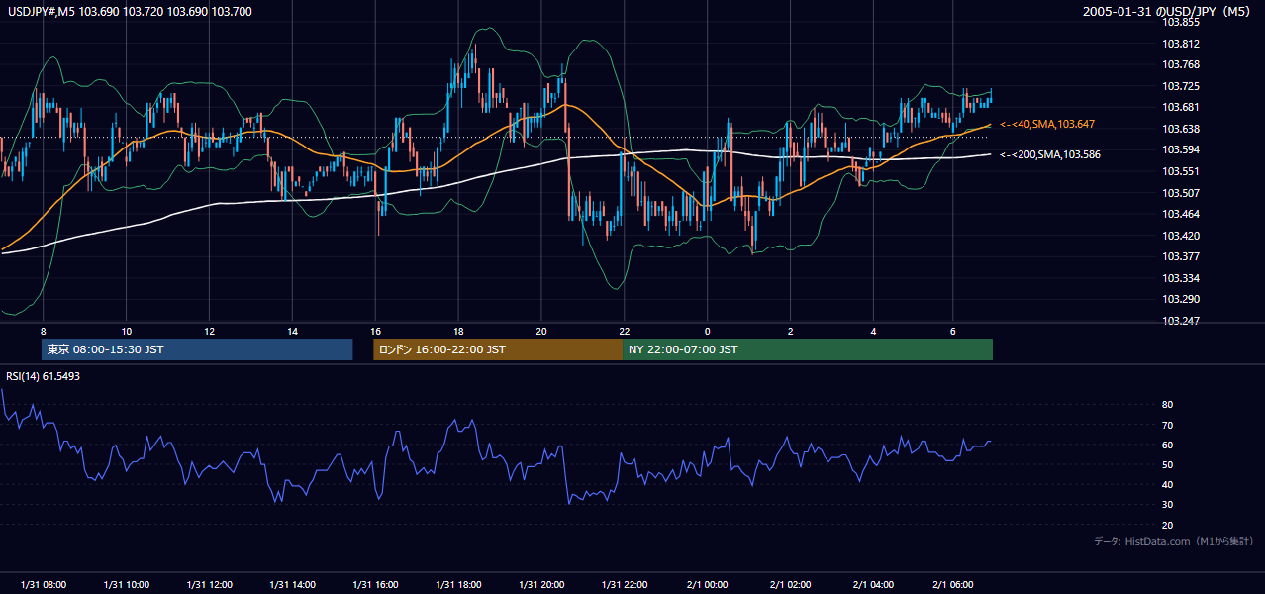Click hour tick 8 under price chart
Viewport: 1265px width, 594px height.
(43, 330)
